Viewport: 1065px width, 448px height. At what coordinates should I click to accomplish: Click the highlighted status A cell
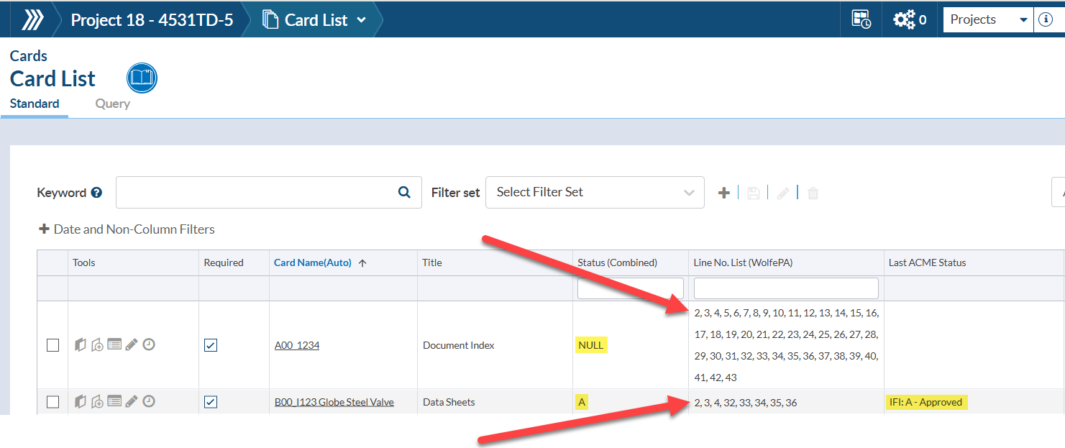[582, 402]
